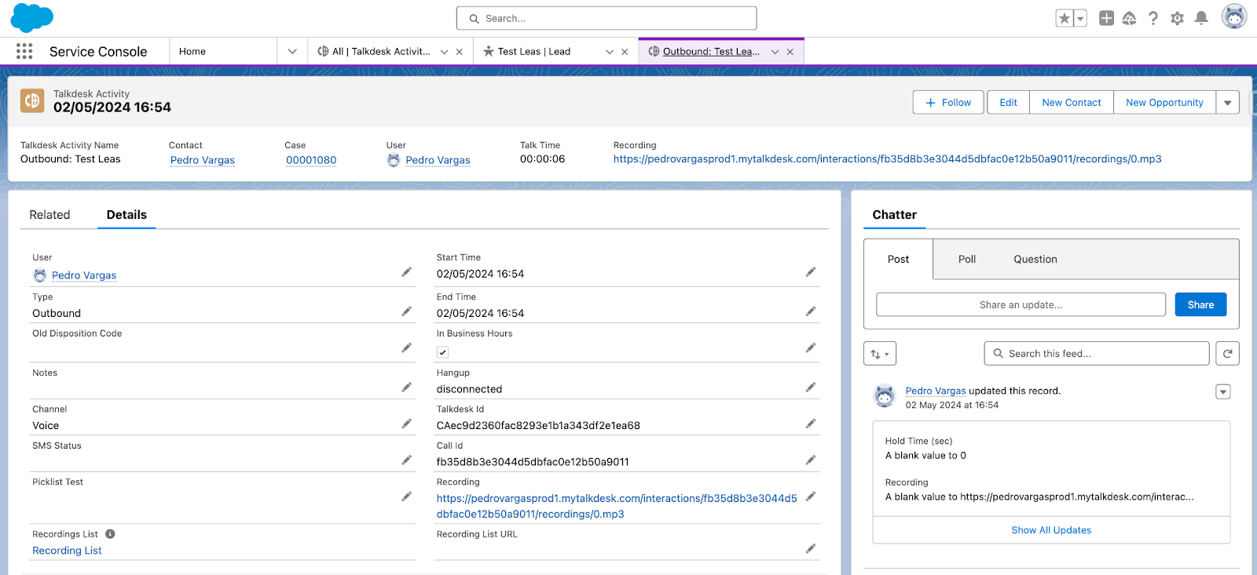
Task: Switch to Chatter Question tab
Action: tap(1035, 259)
